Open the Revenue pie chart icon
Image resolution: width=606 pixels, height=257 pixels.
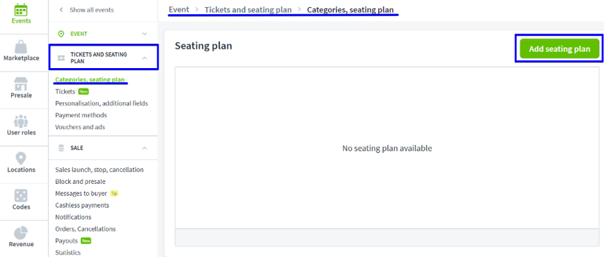coord(21,232)
